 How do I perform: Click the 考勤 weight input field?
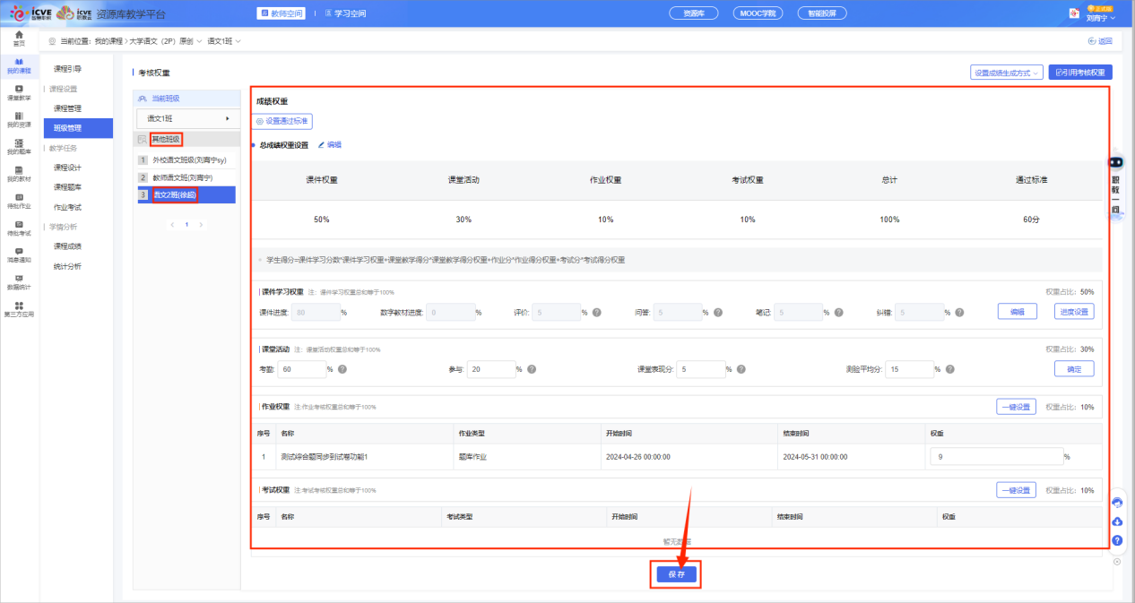(301, 369)
